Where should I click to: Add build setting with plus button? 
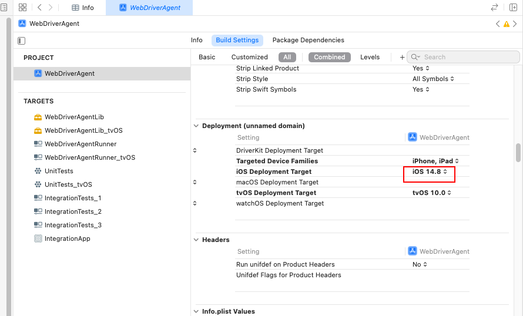pyautogui.click(x=402, y=58)
